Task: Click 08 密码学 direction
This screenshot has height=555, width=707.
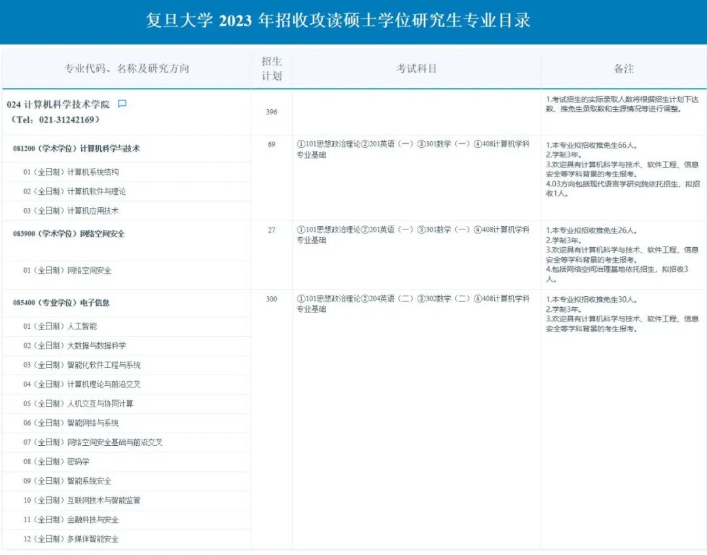Action: tap(56, 462)
